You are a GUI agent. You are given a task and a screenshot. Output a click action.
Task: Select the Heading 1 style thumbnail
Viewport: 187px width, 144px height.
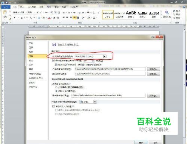tap(131, 15)
